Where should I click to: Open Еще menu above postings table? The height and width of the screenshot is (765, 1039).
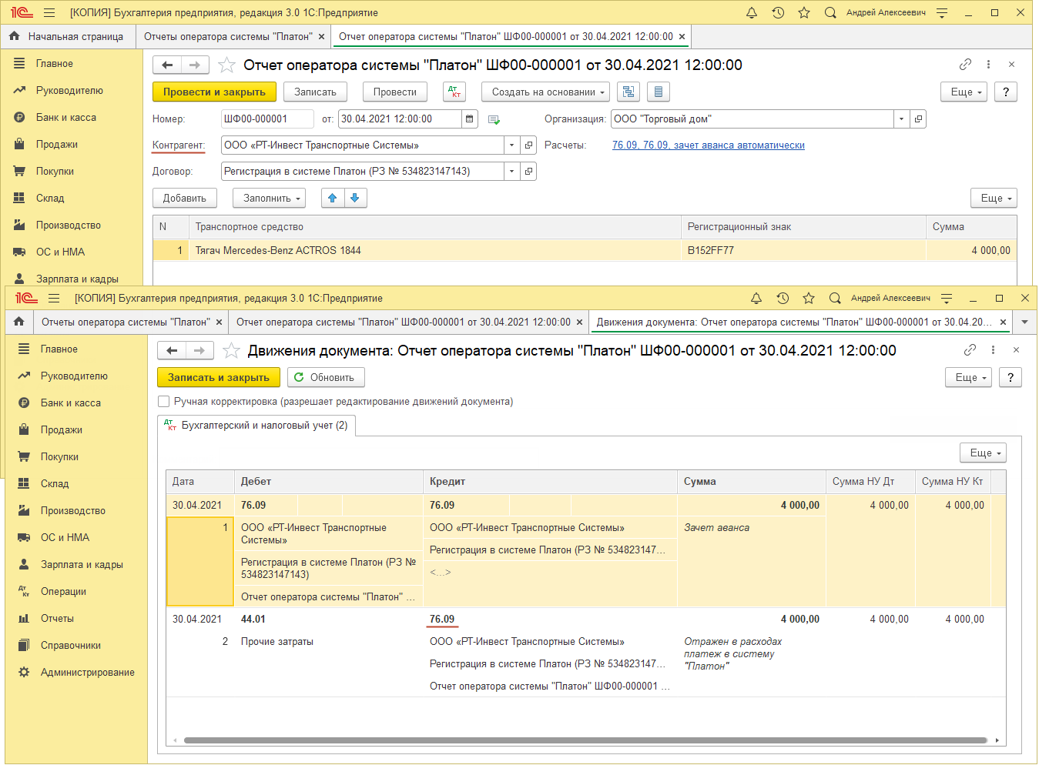(983, 453)
